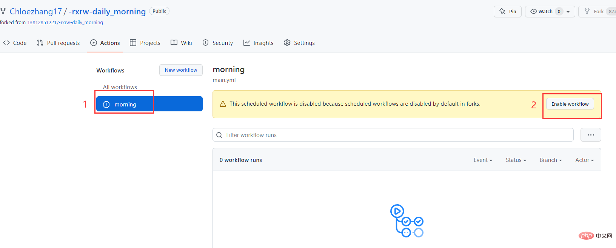Viewport: 616px width, 248px height.
Task: Click the Pin button
Action: click(x=508, y=11)
